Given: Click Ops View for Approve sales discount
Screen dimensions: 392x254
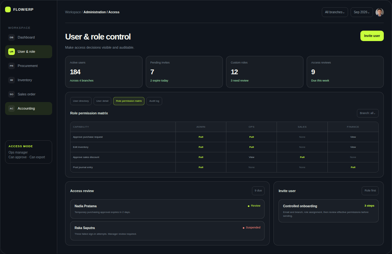Looking at the screenshot, I should click(251, 157).
